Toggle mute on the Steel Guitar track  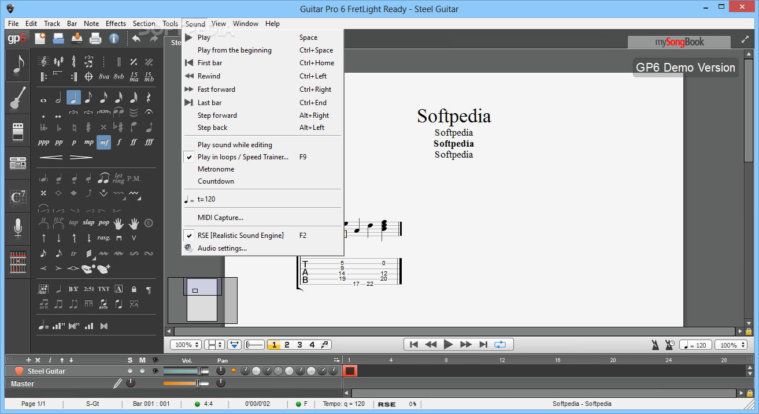(142, 371)
